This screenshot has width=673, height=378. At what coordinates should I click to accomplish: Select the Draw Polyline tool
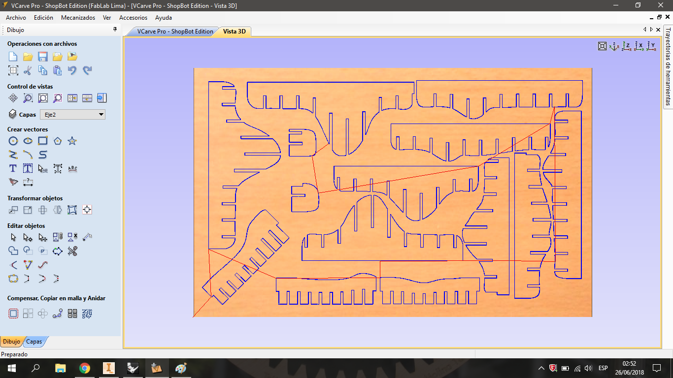click(x=13, y=155)
